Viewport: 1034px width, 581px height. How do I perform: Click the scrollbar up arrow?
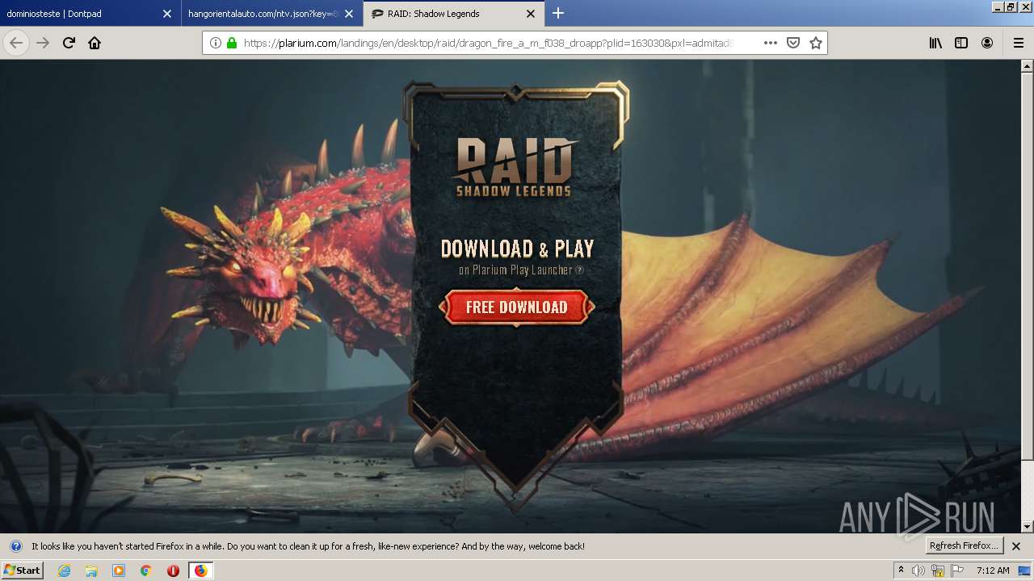(x=1028, y=66)
